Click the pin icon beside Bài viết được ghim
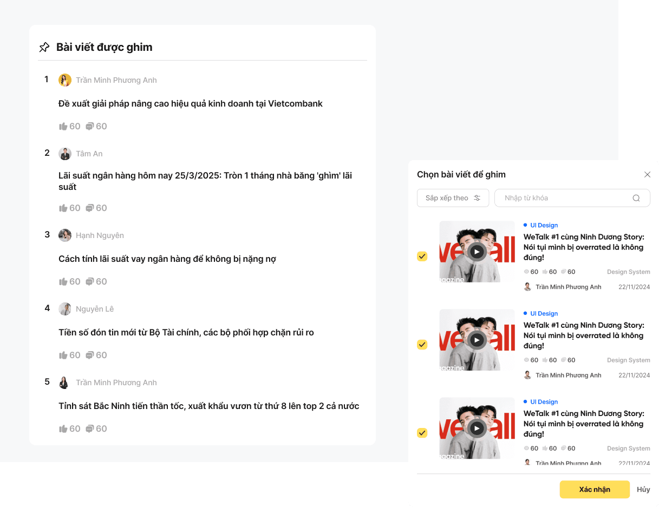Screen dimensions: 659x521 44,47
